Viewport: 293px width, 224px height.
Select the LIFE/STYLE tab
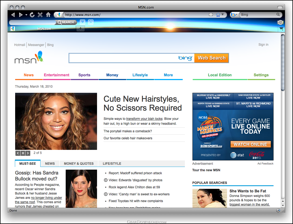tap(112, 164)
